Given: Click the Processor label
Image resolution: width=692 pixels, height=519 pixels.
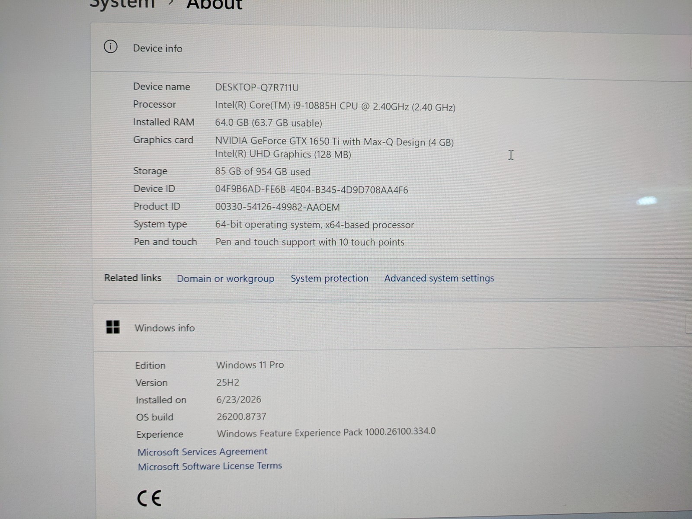Looking at the screenshot, I should click(x=154, y=104).
